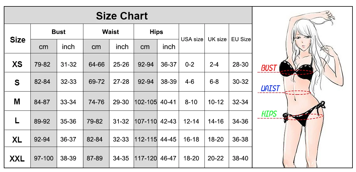Click the EU Size column header
The width and height of the screenshot is (356, 172).
(241, 39)
